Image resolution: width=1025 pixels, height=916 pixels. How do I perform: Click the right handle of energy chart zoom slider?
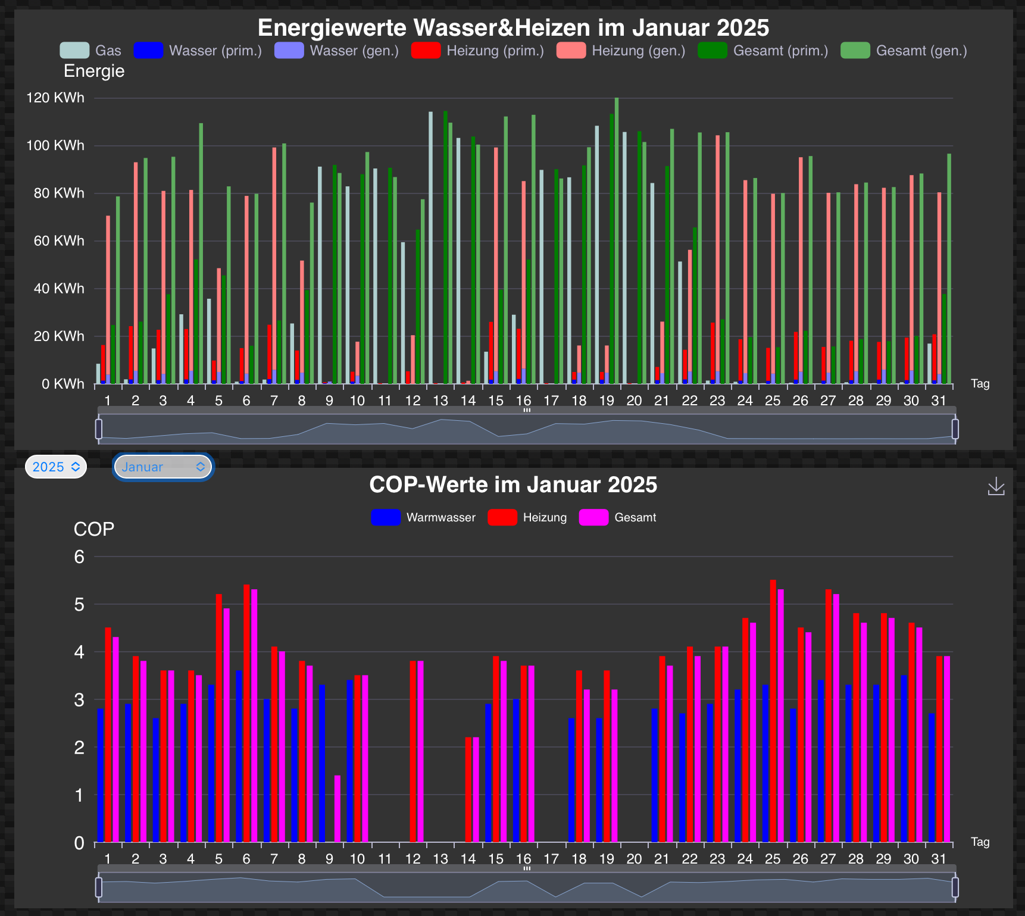(955, 429)
